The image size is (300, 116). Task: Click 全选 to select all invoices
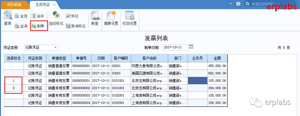[21, 16]
